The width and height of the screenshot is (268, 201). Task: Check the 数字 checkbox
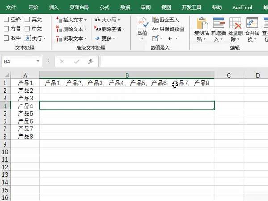click(6, 38)
